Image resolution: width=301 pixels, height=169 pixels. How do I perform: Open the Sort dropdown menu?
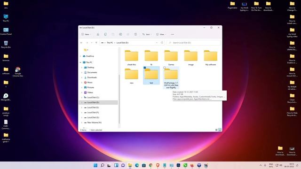point(147,34)
